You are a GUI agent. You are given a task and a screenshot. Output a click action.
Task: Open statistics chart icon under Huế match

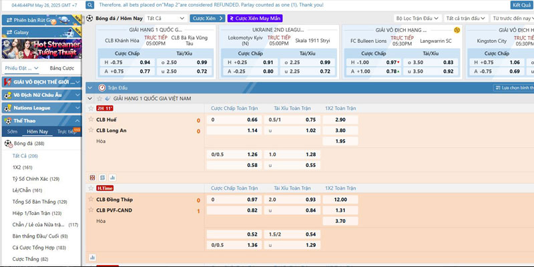pyautogui.click(x=112, y=178)
